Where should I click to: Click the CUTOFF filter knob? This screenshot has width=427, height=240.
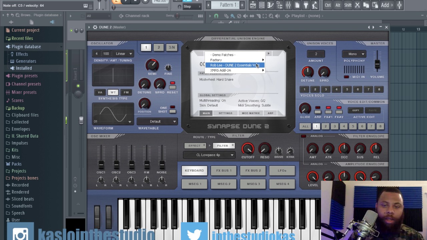(248, 149)
